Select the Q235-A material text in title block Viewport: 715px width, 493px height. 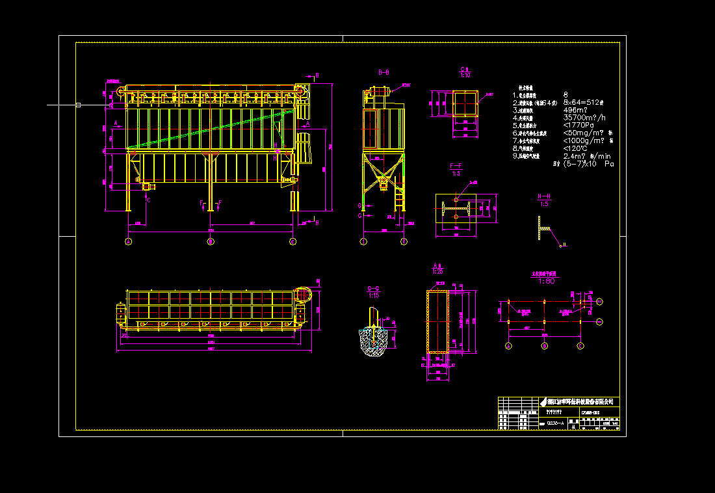(555, 423)
